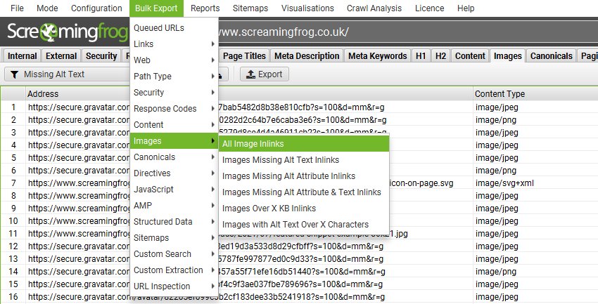Expand the Security submenu in Bulk Export
This screenshot has height=304, width=598.
pos(174,93)
